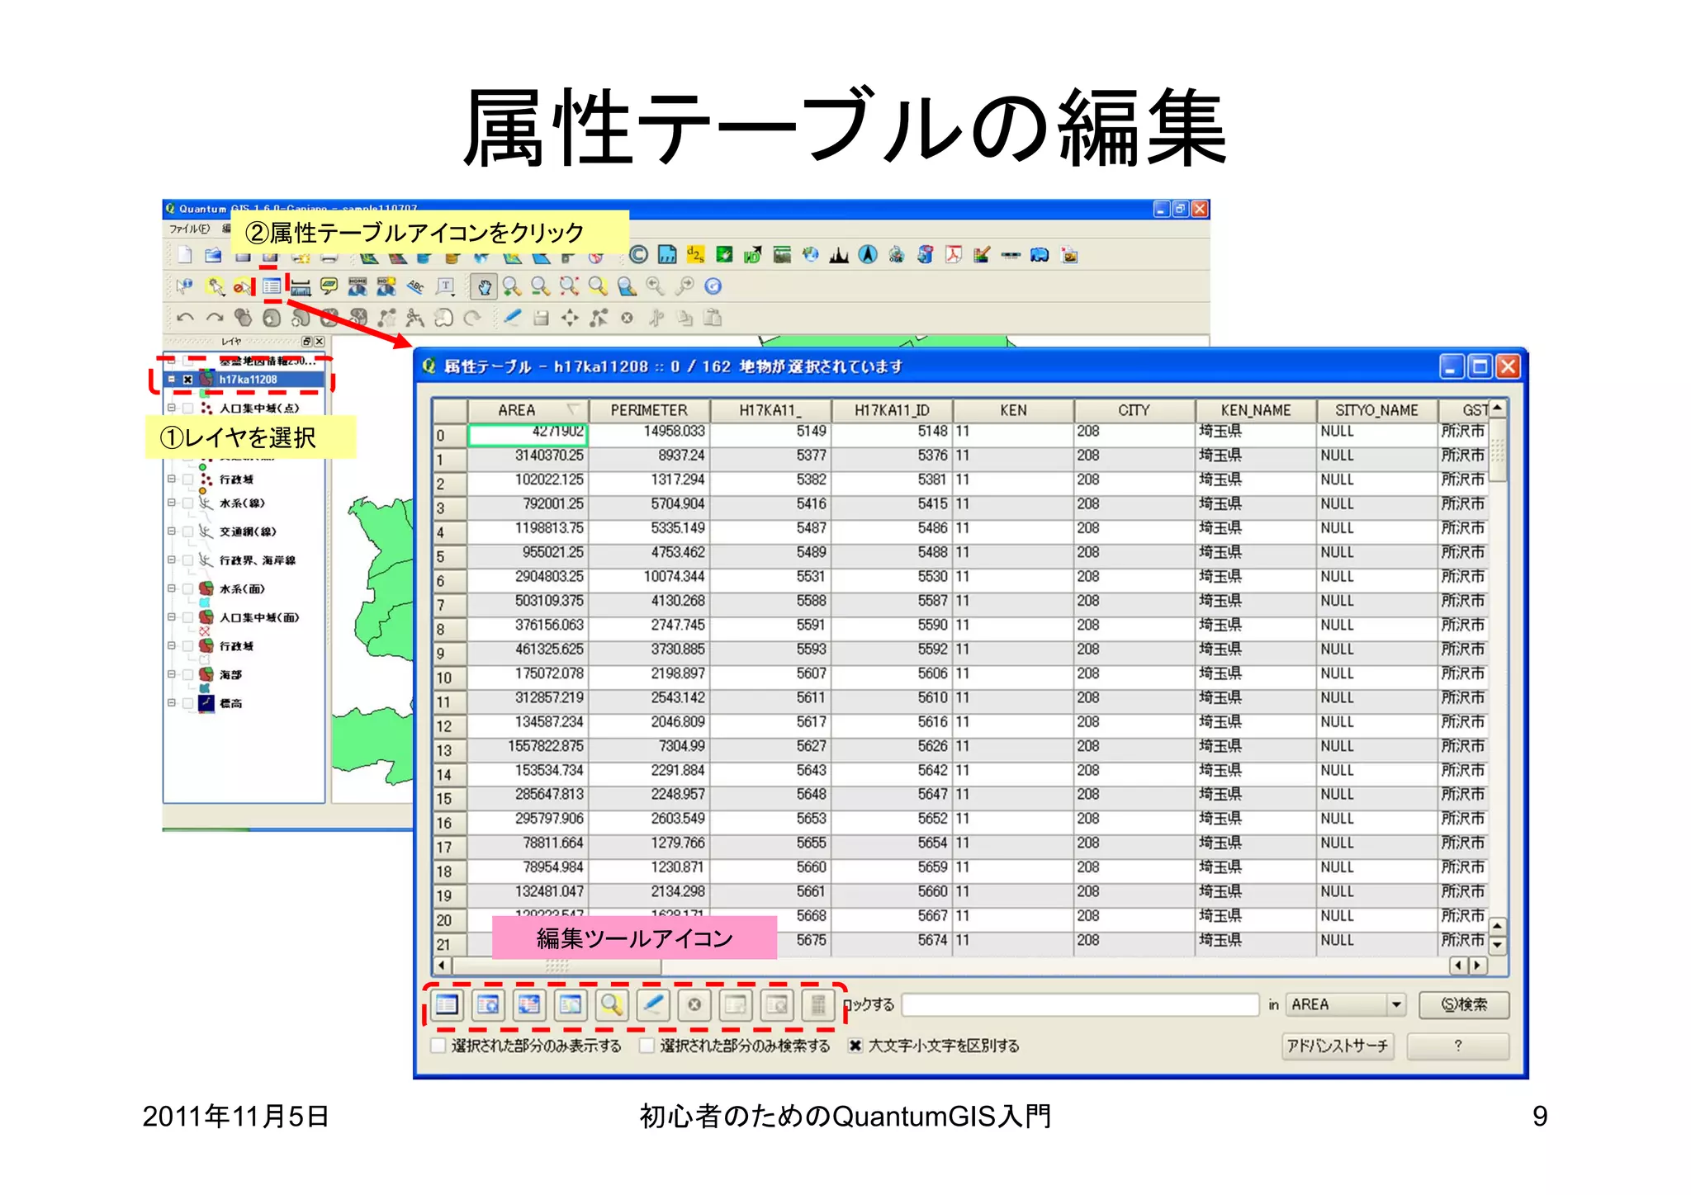Click the Undo arrow in editing toolbar
The width and height of the screenshot is (1691, 1195).
pyautogui.click(x=185, y=318)
